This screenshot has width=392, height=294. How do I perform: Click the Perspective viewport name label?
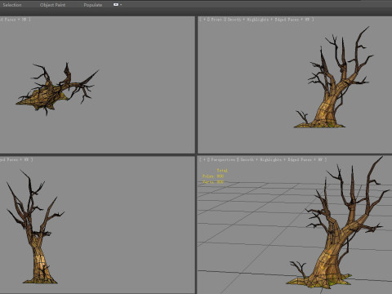click(x=223, y=160)
